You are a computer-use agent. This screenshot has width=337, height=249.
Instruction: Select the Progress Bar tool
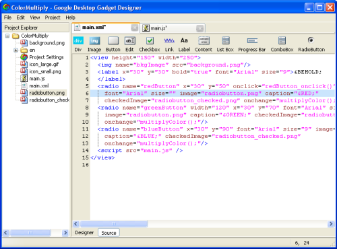(x=252, y=44)
